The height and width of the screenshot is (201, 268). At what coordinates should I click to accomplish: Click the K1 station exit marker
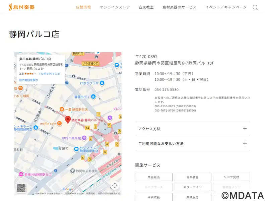(x=87, y=128)
